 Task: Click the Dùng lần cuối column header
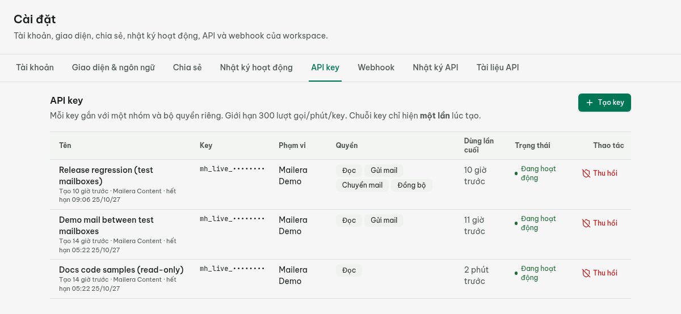click(472, 146)
